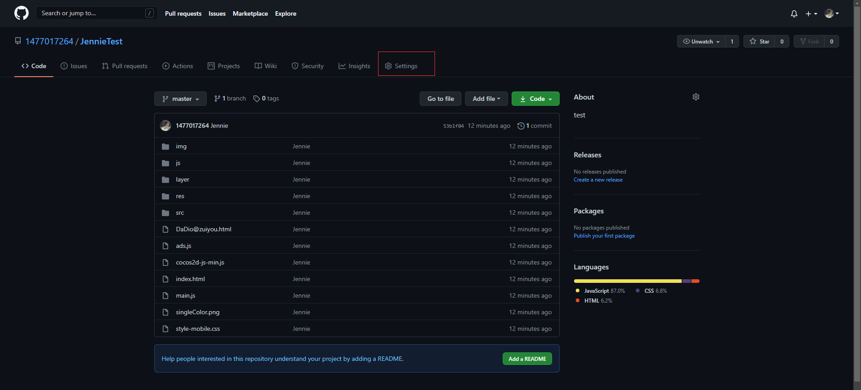Open the master branch dropdown
Image resolution: width=861 pixels, height=390 pixels.
click(180, 99)
